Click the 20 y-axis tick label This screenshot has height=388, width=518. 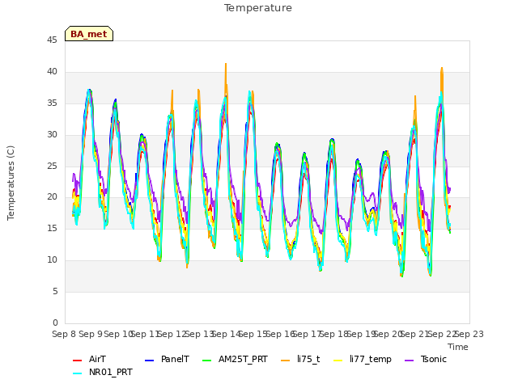pos(52,197)
